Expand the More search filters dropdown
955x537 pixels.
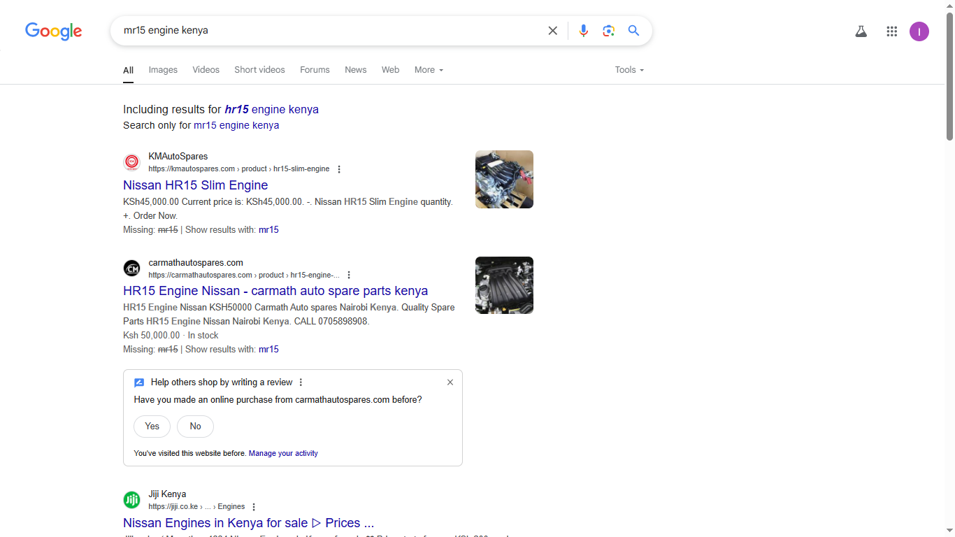pos(429,70)
